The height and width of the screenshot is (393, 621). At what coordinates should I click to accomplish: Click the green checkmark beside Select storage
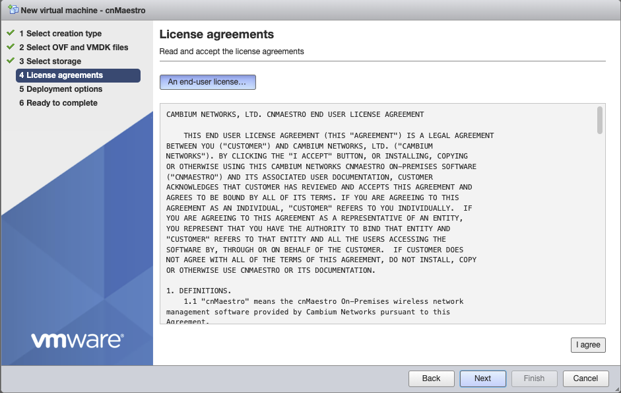tap(10, 61)
